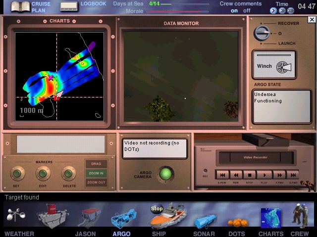
Task: Turn crew comments on
Action: click(234, 10)
